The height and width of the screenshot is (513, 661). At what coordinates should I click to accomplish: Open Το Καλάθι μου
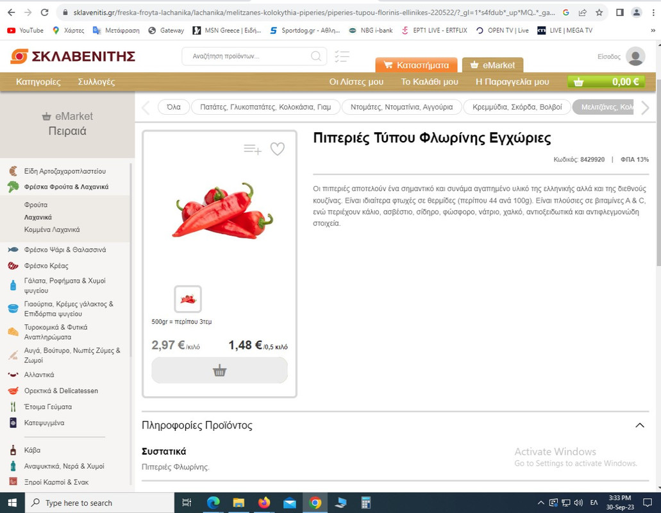pos(429,82)
